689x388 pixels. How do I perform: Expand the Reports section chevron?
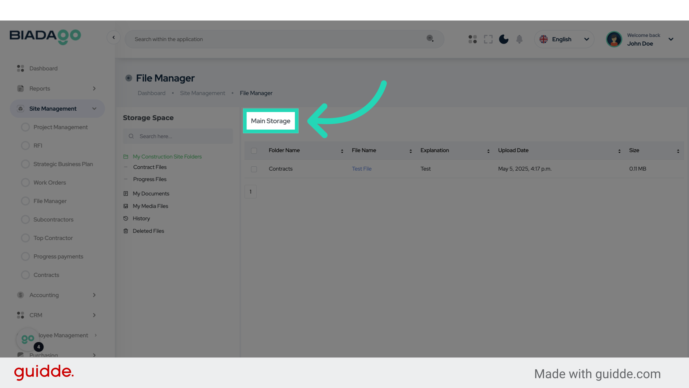(x=94, y=88)
